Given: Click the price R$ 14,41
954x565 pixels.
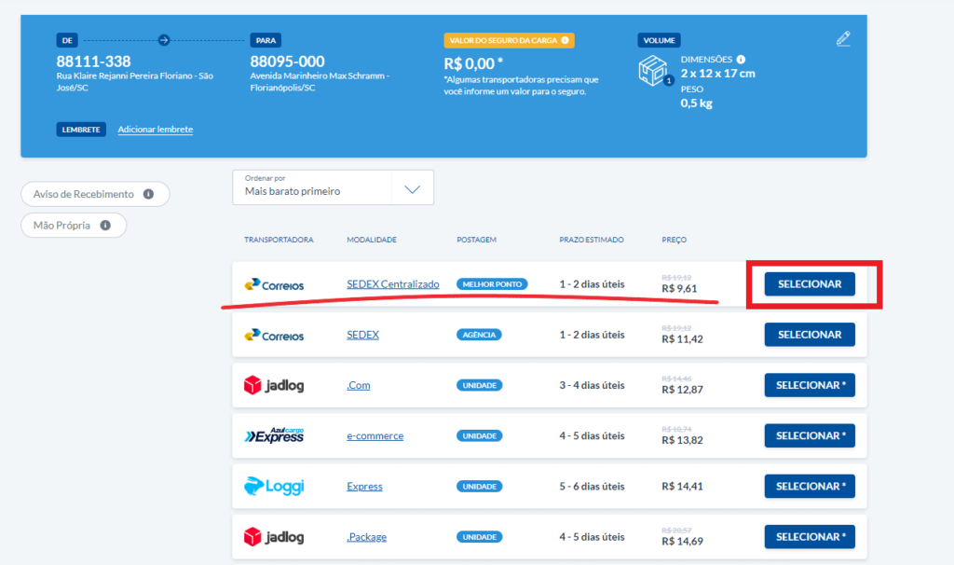Looking at the screenshot, I should (x=682, y=487).
